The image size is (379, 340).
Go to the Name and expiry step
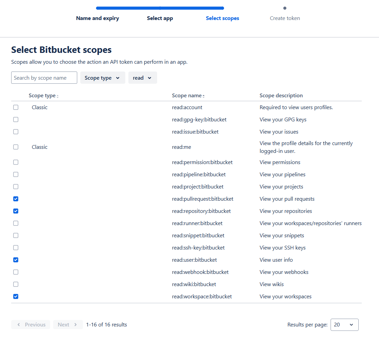tap(98, 18)
